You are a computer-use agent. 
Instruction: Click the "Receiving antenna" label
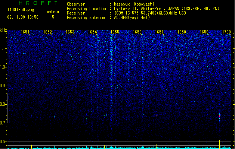click(x=86, y=18)
